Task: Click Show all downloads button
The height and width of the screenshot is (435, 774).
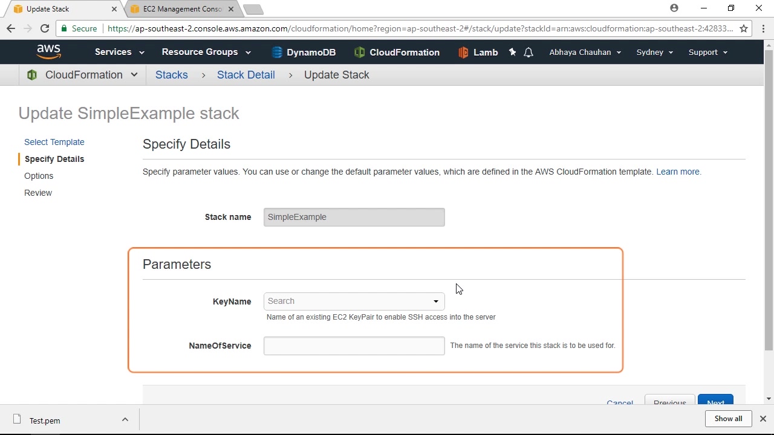Action: pos(728,419)
